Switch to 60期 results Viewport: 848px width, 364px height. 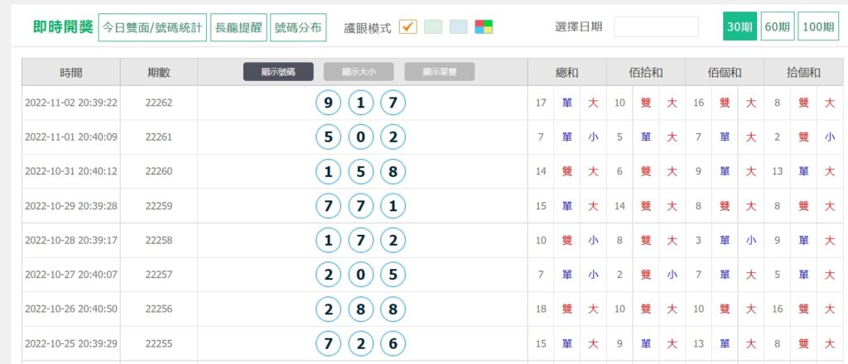pos(777,26)
